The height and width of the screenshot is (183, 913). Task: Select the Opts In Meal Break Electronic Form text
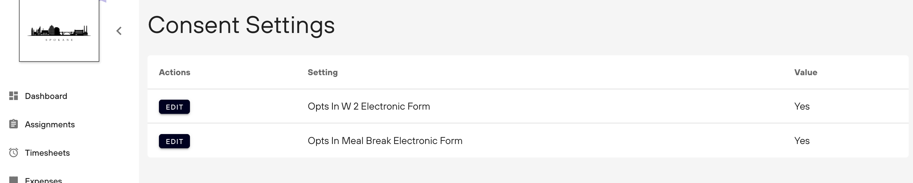(x=385, y=141)
